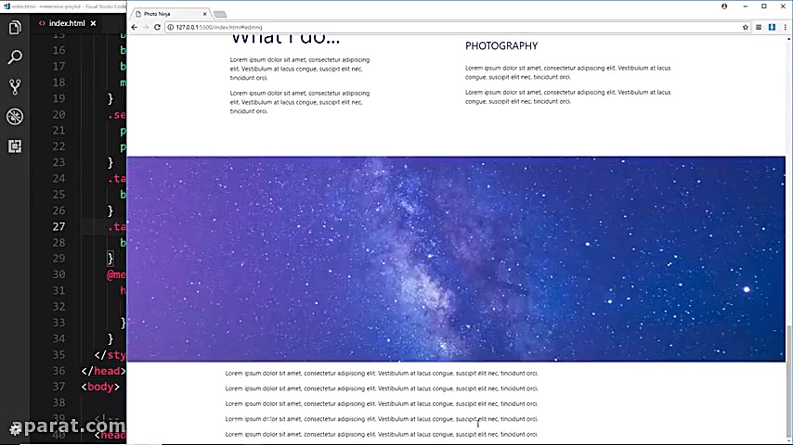
Task: Open a new browser tab
Action: pos(220,14)
